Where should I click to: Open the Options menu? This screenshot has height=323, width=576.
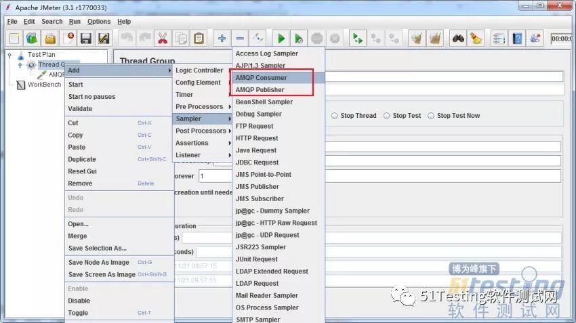99,22
